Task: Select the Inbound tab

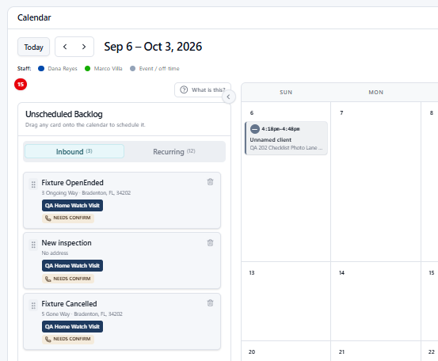Action: pyautogui.click(x=74, y=151)
